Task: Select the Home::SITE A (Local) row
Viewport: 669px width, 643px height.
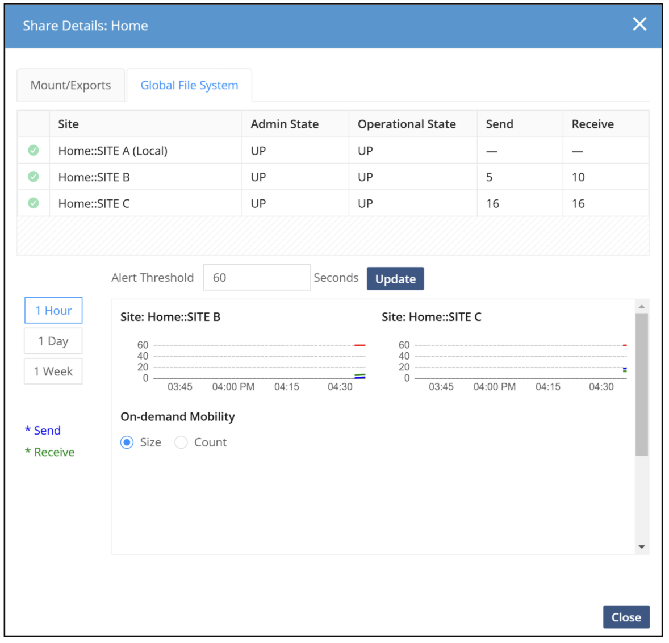Action: (x=333, y=151)
